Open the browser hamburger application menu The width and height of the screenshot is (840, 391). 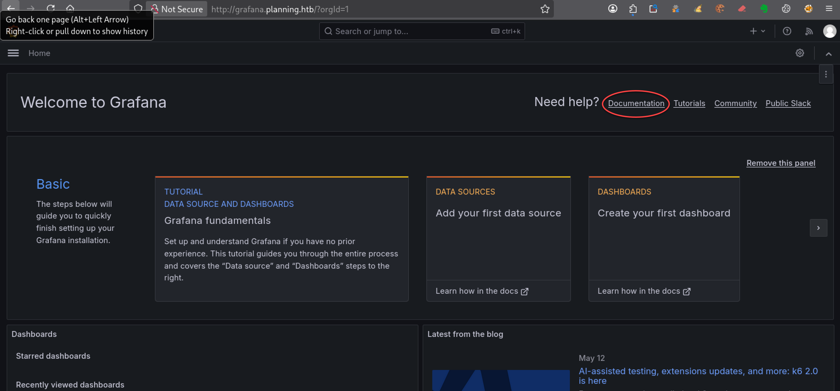[x=829, y=9]
